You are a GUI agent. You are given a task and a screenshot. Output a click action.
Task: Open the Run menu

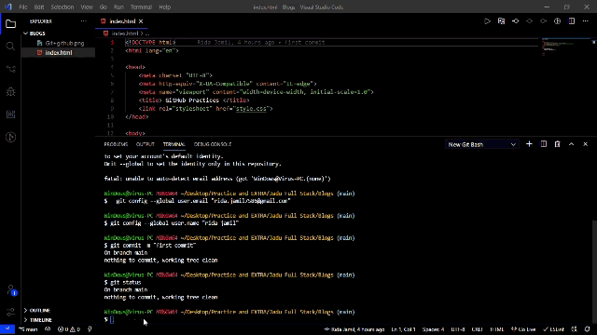(118, 7)
